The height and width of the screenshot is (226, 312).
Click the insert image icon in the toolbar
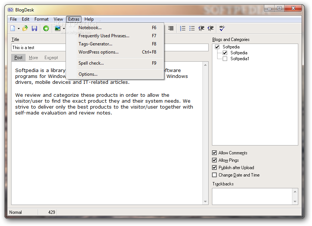pyautogui.click(x=57, y=28)
